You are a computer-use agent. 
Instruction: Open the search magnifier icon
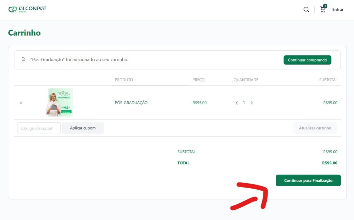tap(306, 10)
